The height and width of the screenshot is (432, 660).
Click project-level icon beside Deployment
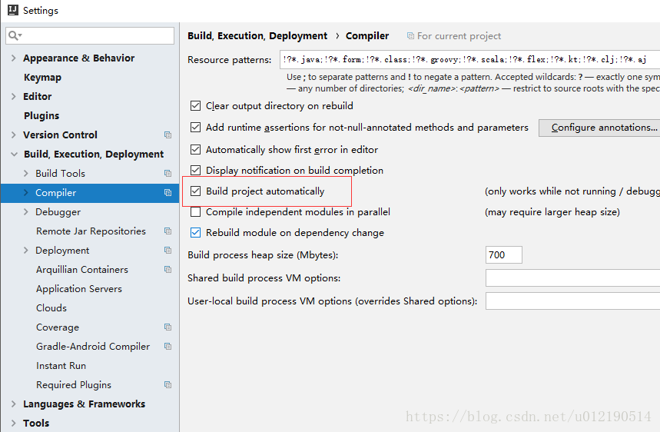168,251
